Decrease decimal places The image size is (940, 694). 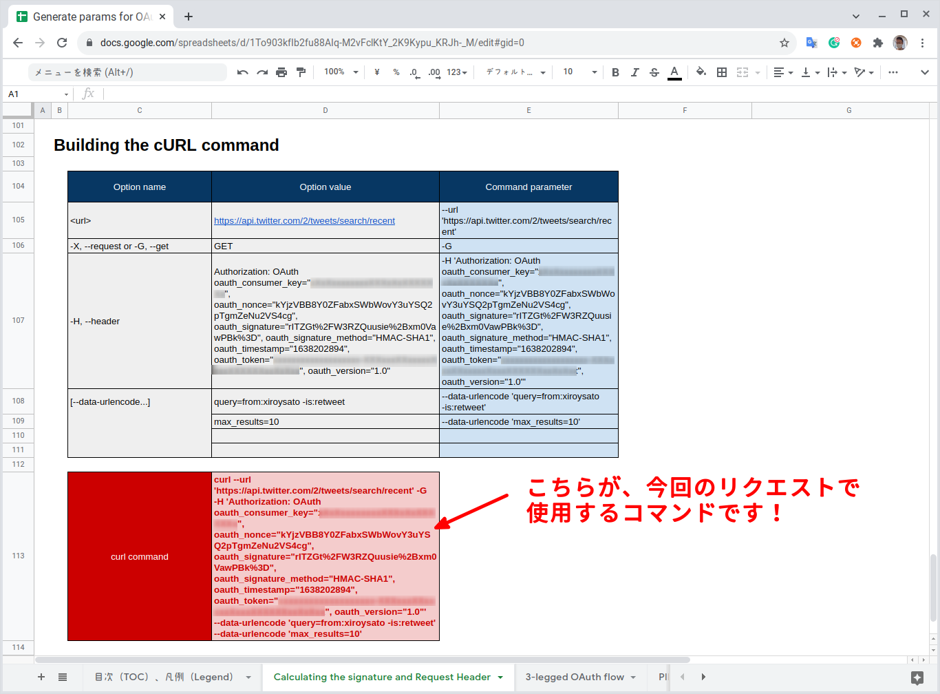point(414,72)
